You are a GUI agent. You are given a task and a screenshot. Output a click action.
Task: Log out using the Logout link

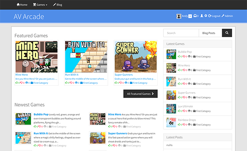point(214,16)
